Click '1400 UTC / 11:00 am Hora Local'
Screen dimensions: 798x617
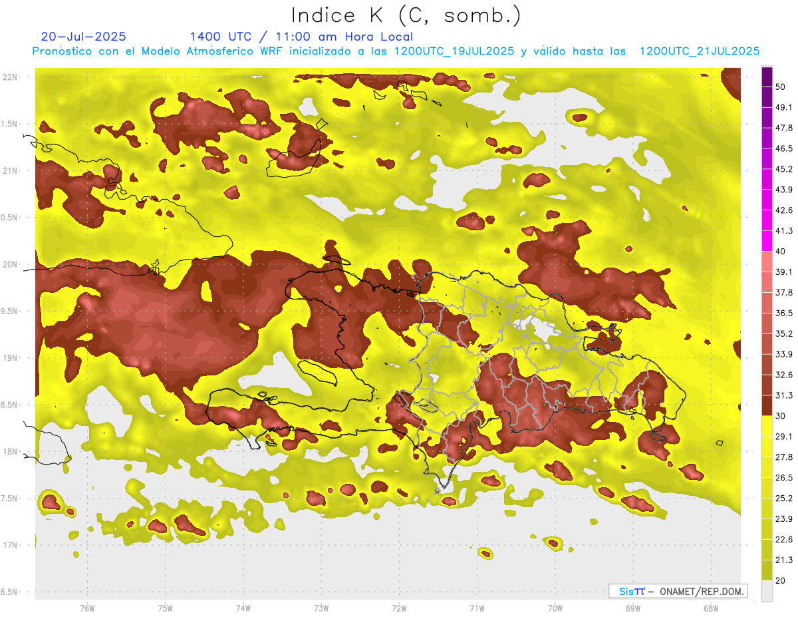301,37
